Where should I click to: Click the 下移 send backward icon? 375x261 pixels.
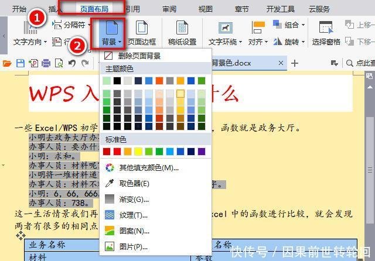tap(349, 42)
